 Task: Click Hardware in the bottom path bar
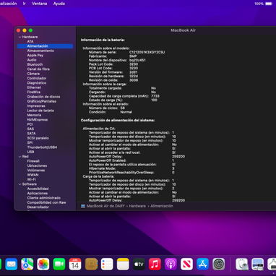[137, 206]
